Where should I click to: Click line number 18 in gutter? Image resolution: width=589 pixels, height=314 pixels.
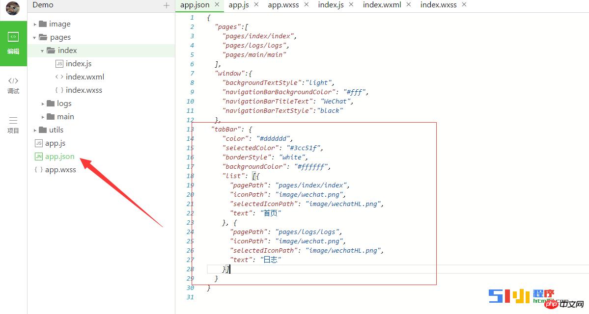(x=190, y=176)
